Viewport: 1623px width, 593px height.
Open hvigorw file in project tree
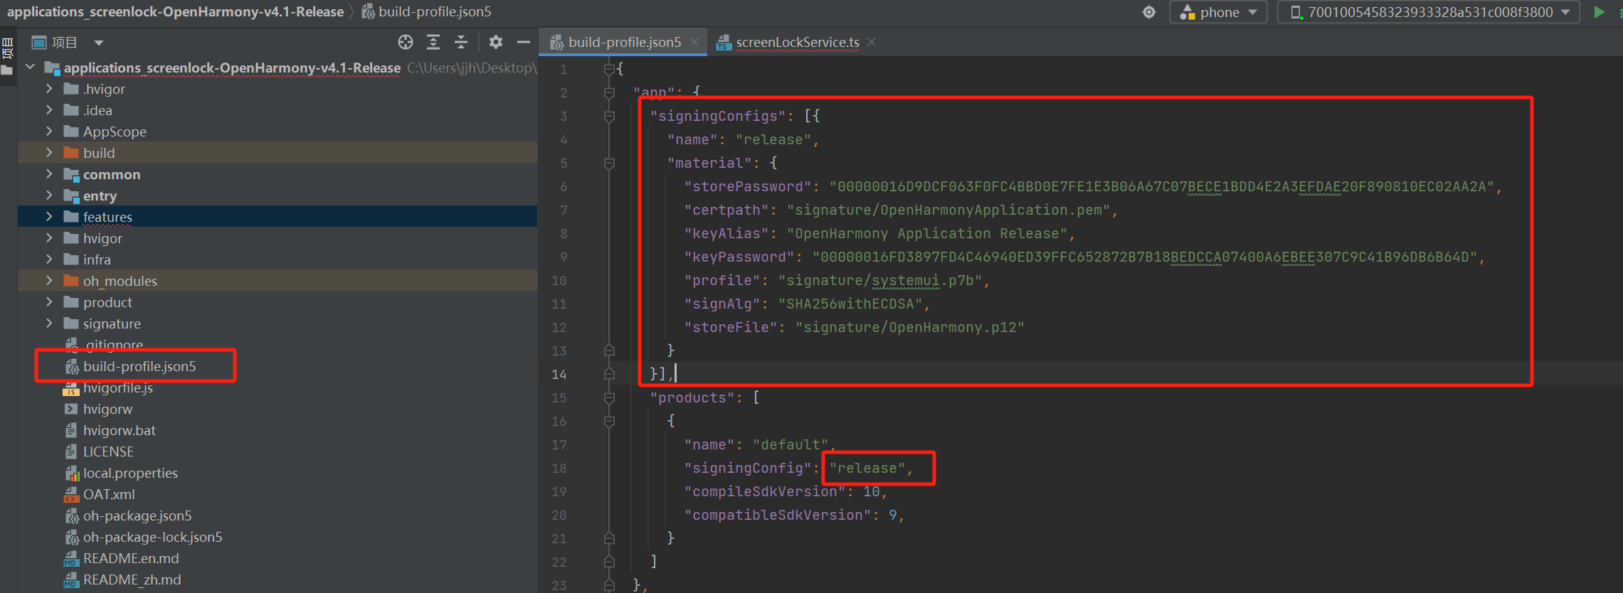[x=107, y=409]
